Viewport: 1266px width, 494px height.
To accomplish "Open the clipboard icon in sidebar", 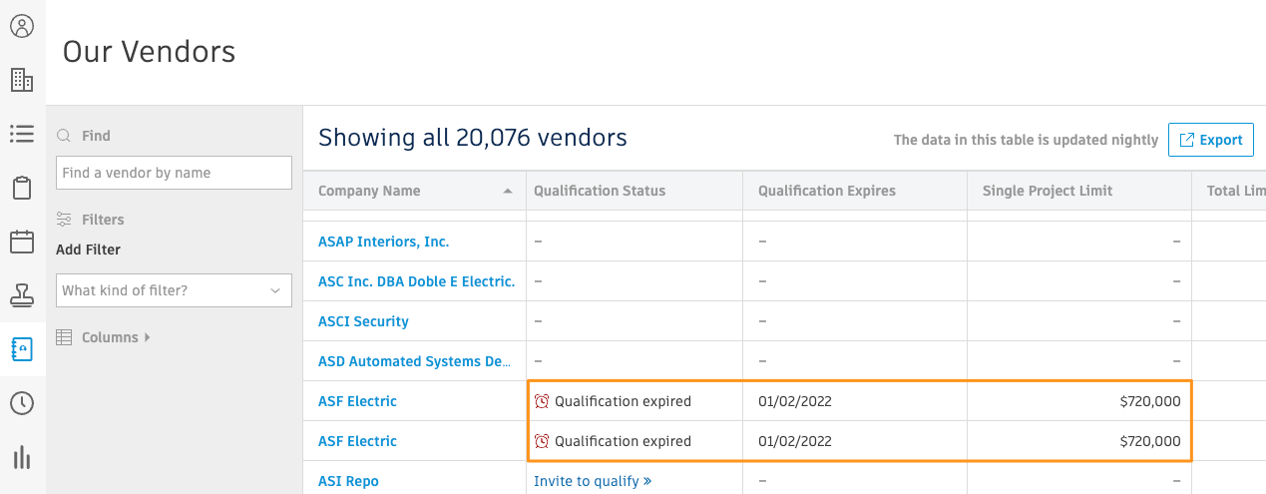I will [22, 188].
